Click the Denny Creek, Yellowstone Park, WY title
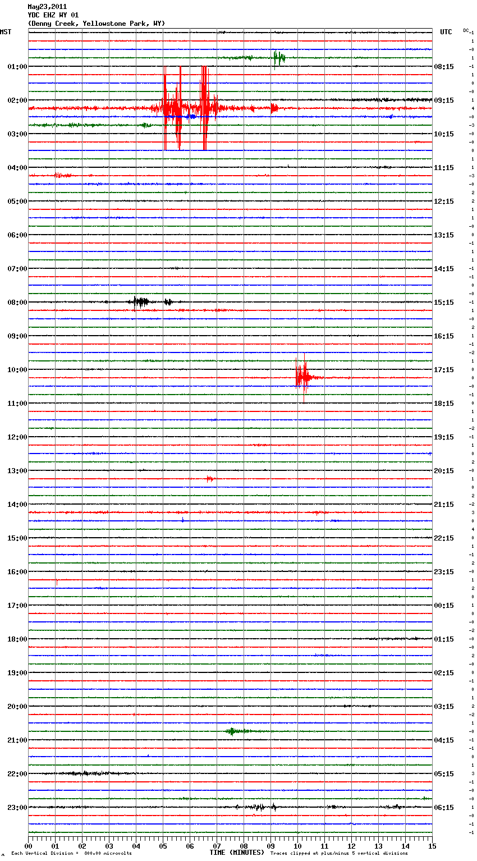This screenshot has height=861, width=477. [97, 24]
